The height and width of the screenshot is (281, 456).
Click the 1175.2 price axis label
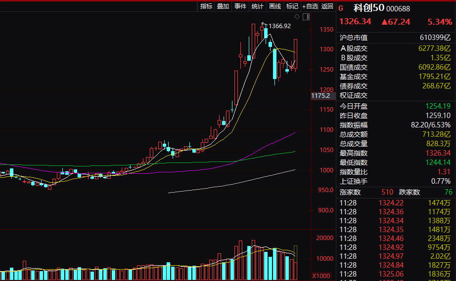(320, 96)
